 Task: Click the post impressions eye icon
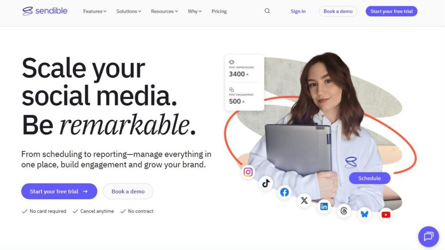(x=231, y=62)
